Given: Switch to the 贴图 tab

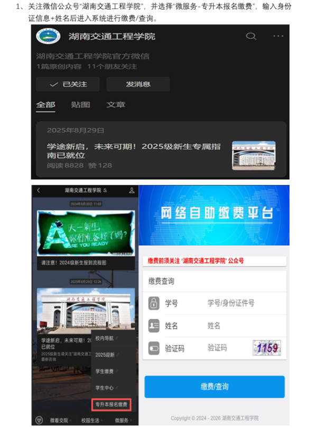Looking at the screenshot, I should click(80, 105).
